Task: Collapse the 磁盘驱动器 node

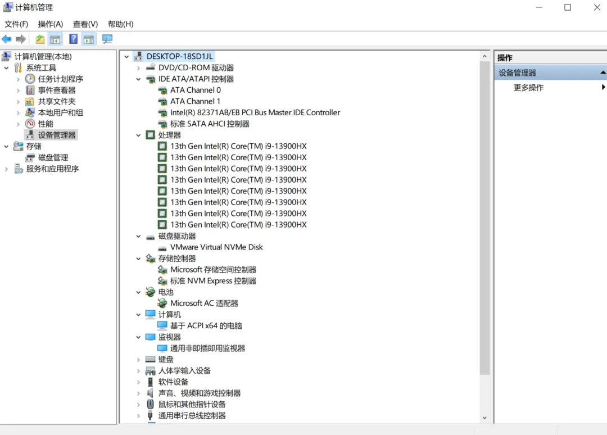Action: 139,236
